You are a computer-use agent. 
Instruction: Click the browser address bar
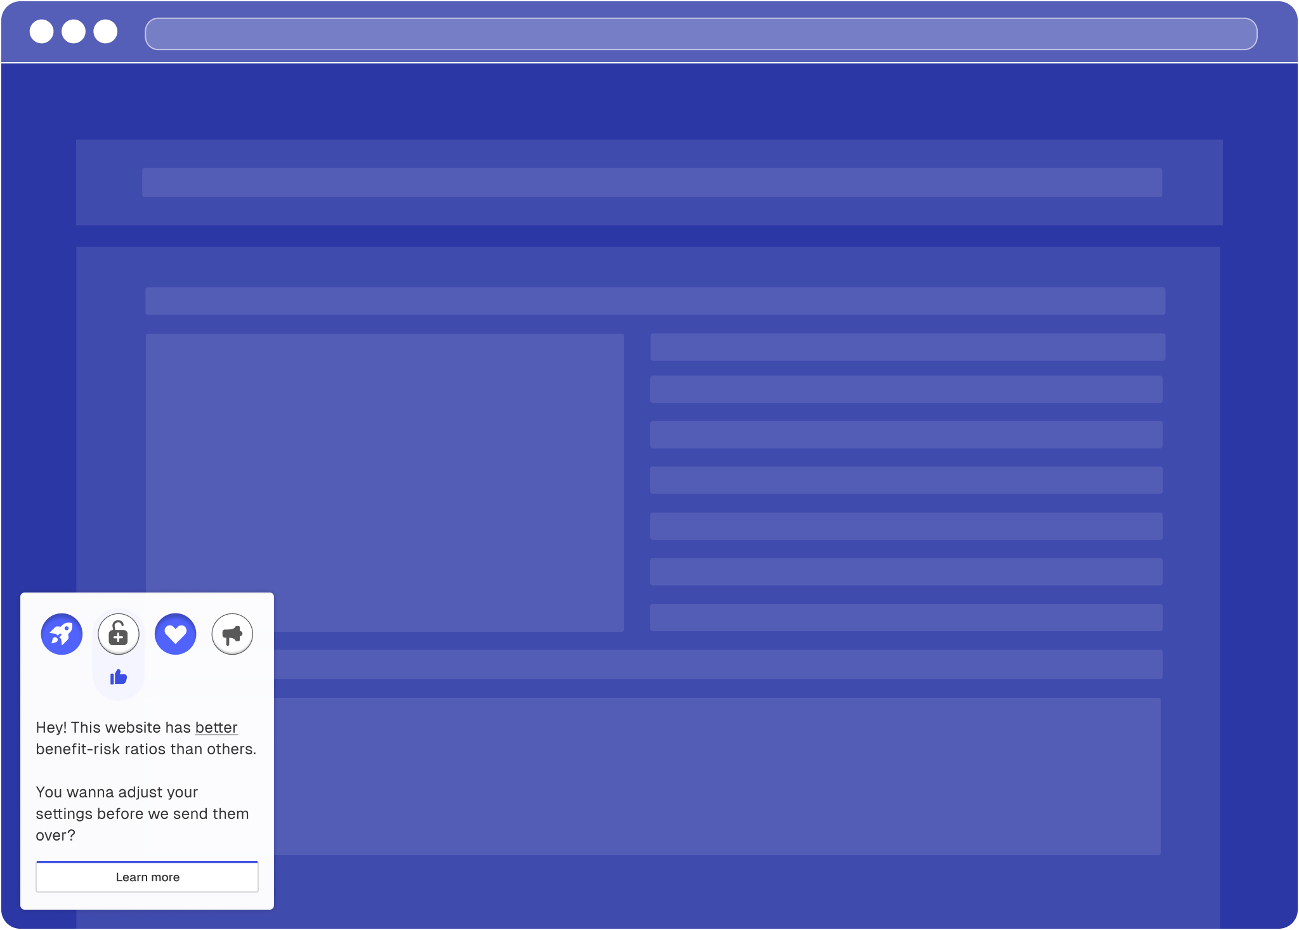[701, 34]
